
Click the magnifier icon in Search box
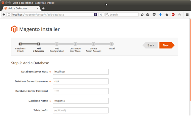click(x=107, y=14)
